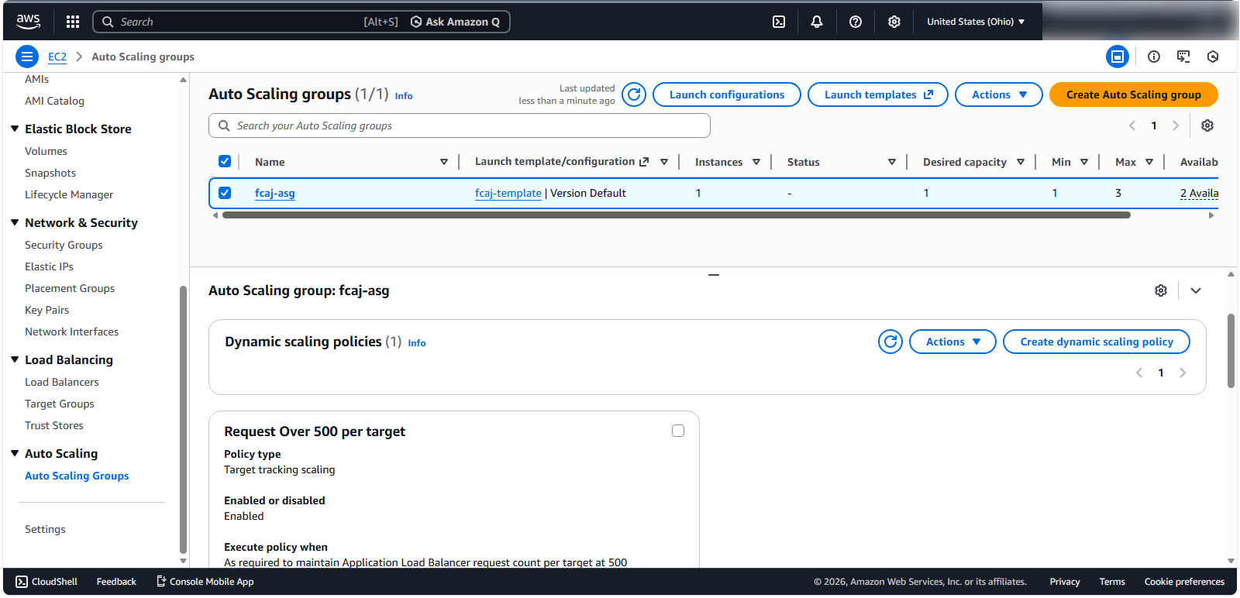
Task: Open table preferences gear icon
Action: click(x=1207, y=125)
